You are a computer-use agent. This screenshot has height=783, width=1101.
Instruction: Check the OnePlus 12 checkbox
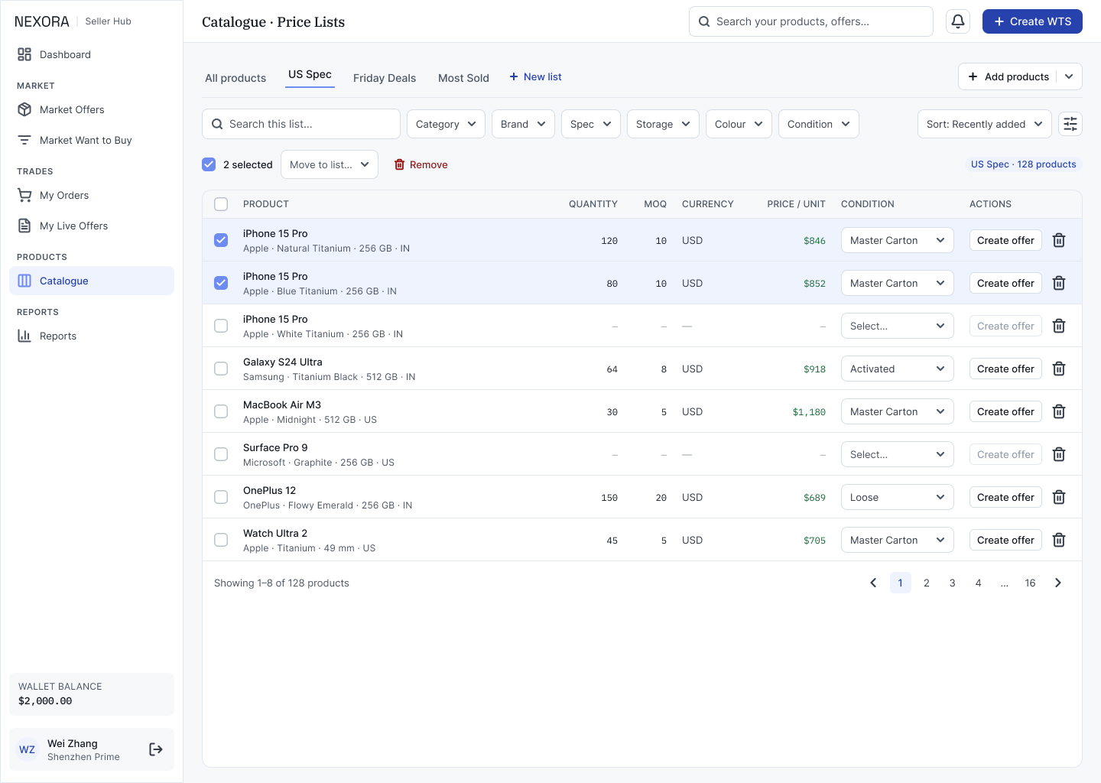coord(221,497)
